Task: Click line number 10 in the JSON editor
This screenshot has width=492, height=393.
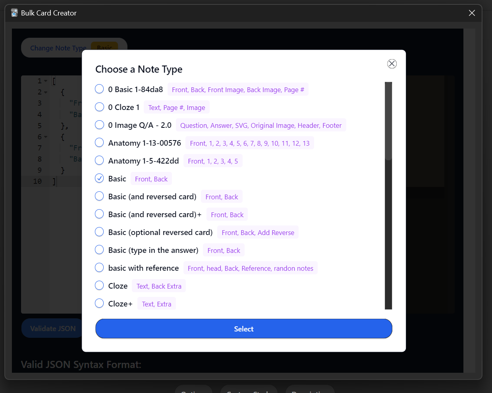Action: pos(37,181)
